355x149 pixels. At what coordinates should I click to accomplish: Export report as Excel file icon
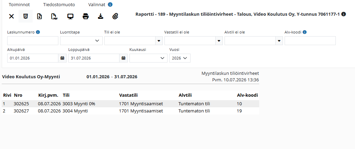tap(39, 16)
